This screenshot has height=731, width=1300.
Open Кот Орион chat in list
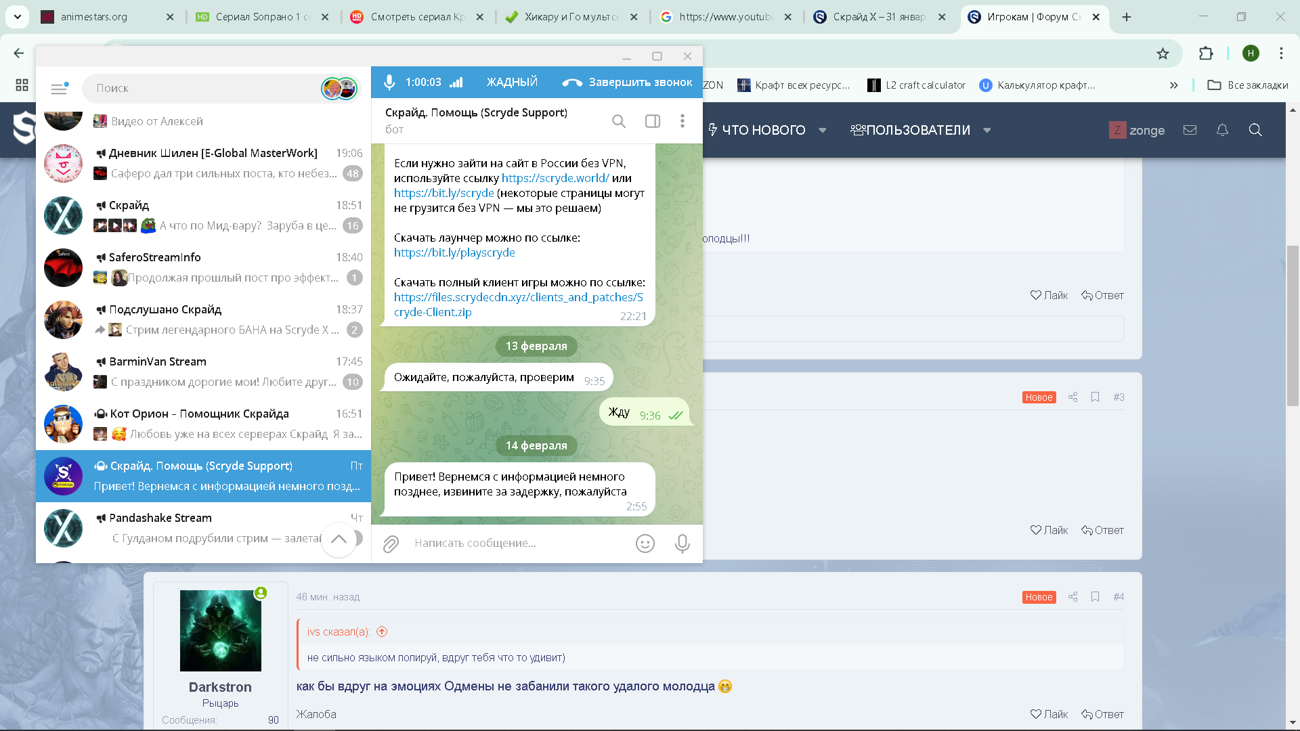[x=203, y=424]
